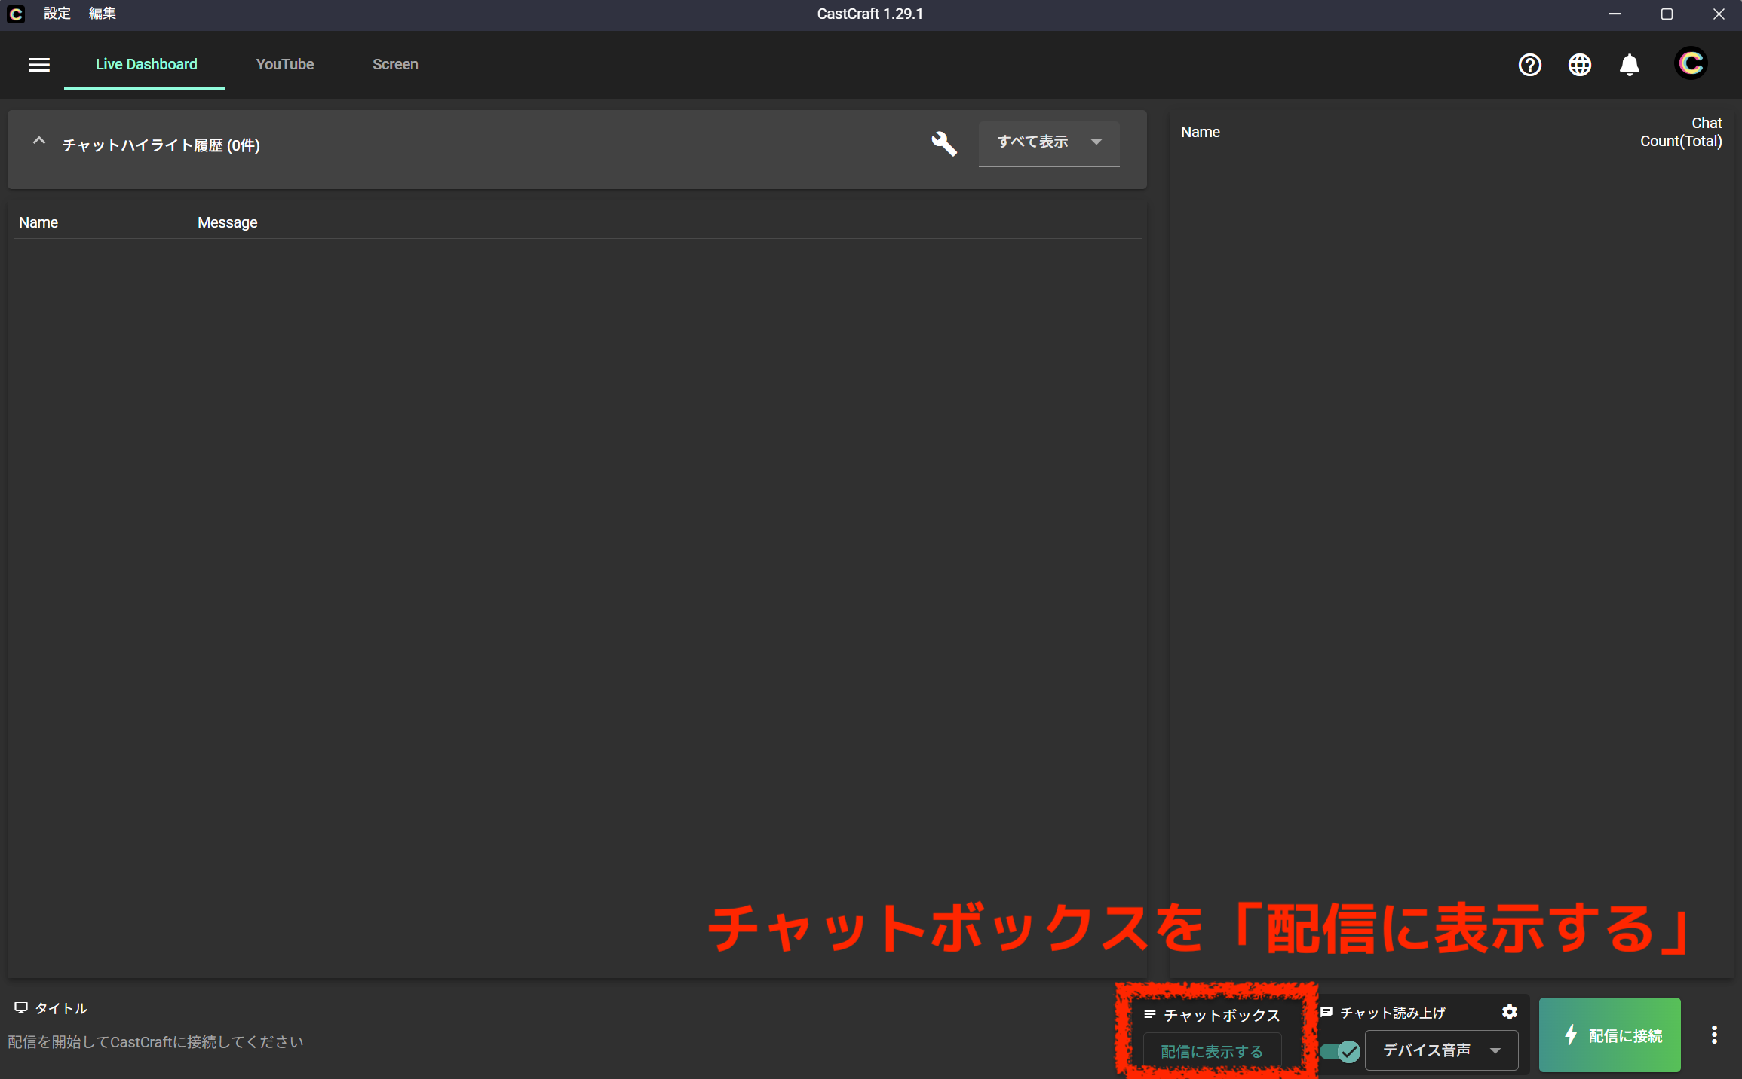Open the すべて表示 filter dropdown
The height and width of the screenshot is (1079, 1742).
point(1048,142)
